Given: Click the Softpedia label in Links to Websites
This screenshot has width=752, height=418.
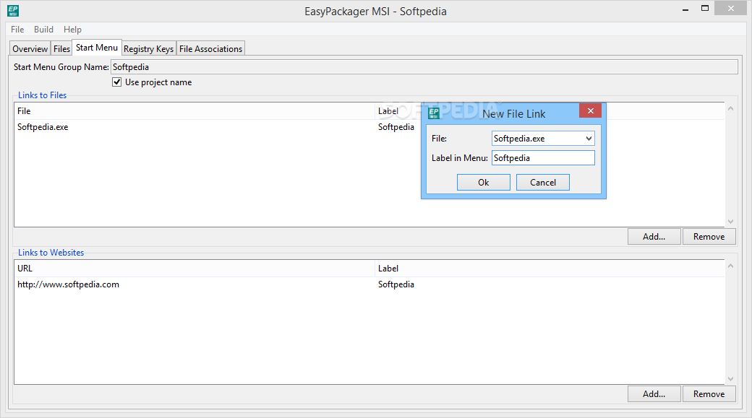Looking at the screenshot, I should [x=396, y=284].
